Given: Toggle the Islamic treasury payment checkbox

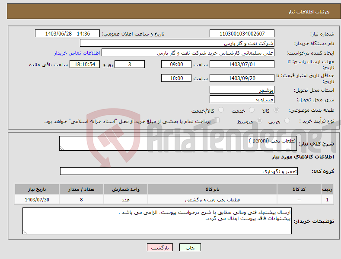Looking at the screenshot, I should coord(217,120).
